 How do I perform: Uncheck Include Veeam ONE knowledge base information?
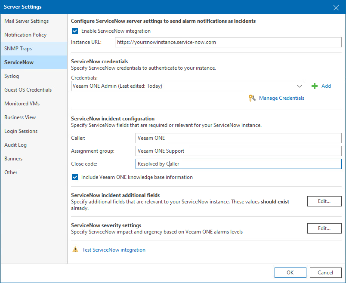tap(74, 177)
